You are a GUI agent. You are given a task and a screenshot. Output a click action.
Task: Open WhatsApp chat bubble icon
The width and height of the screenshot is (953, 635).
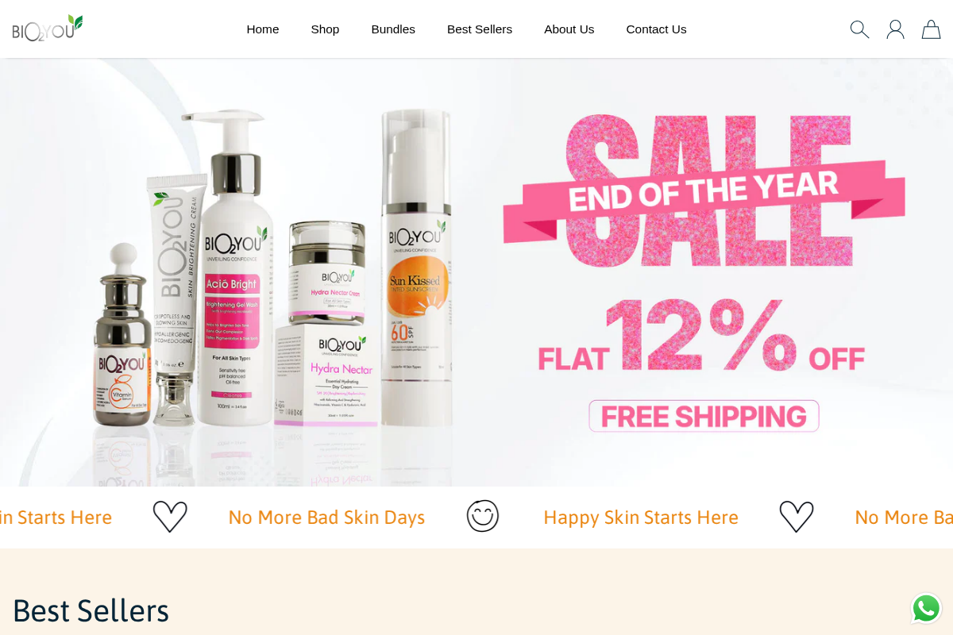pos(926,609)
